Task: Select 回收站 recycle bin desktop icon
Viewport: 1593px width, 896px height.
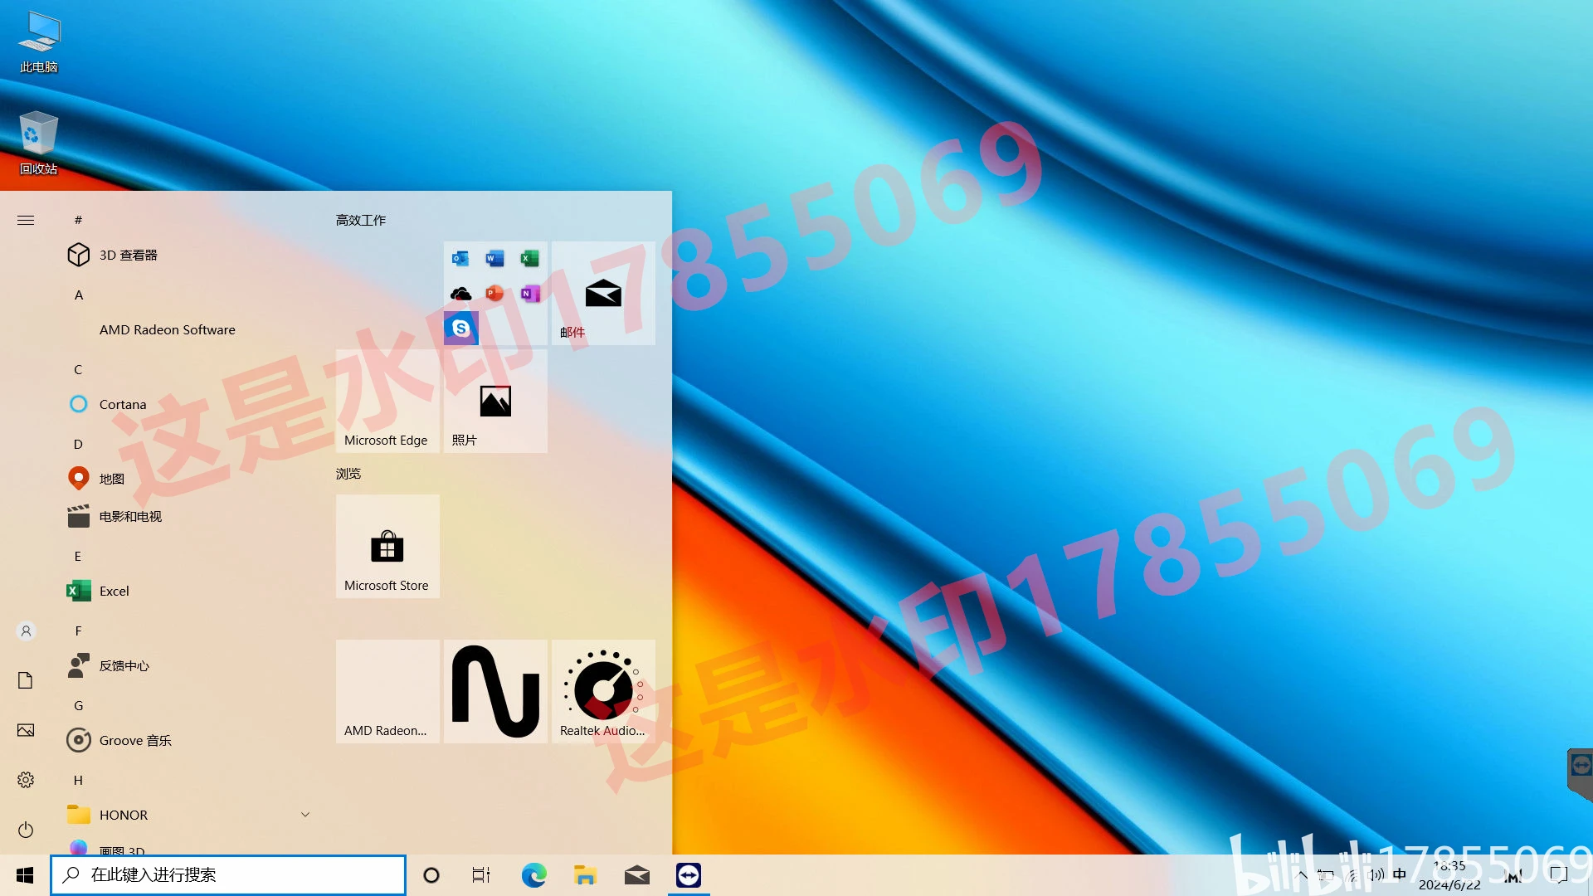Action: tap(39, 143)
